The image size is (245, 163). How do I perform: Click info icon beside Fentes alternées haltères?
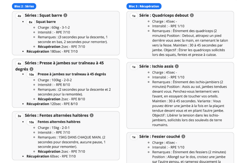click(x=92, y=115)
